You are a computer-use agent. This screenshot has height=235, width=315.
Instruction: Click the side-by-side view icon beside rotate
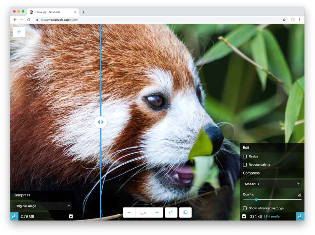(185, 212)
